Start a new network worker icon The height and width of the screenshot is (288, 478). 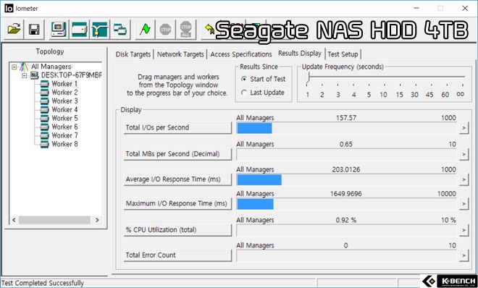click(x=100, y=30)
